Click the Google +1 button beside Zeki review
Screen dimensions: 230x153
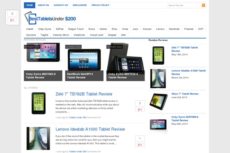tap(140, 110)
